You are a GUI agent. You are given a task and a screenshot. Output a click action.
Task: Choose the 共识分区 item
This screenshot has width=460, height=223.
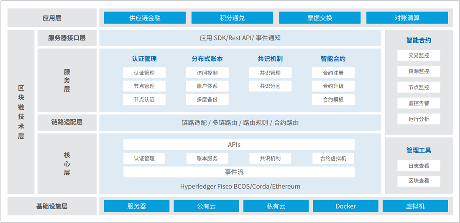(270, 86)
